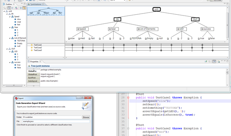Click the tree overview thumbnail
This screenshot has width=231, height=136.
pos(46,11)
